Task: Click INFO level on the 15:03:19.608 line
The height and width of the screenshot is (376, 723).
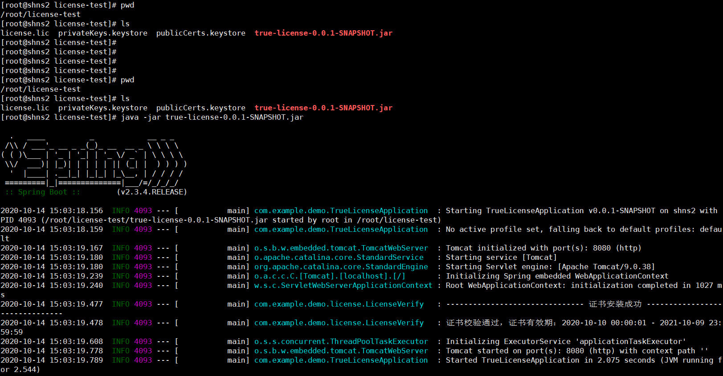Action: pyautogui.click(x=121, y=342)
